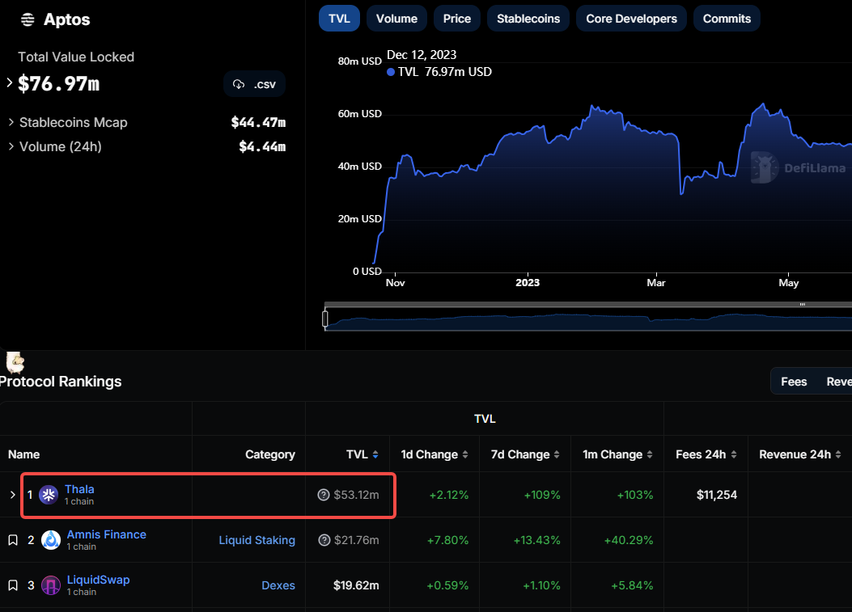
Task: Switch chart to Stablecoins tab
Action: pyautogui.click(x=528, y=19)
